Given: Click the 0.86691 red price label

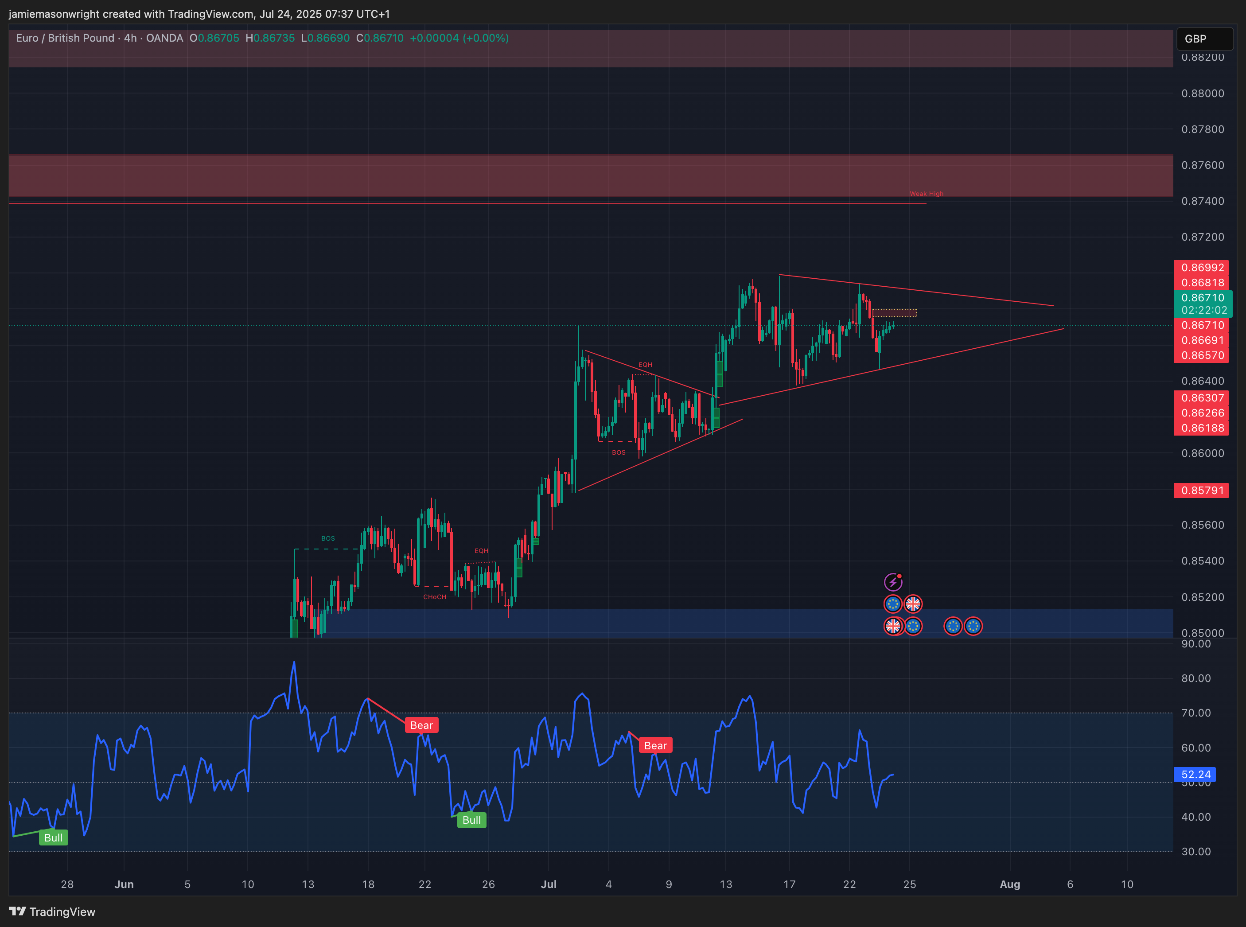Looking at the screenshot, I should 1201,340.
